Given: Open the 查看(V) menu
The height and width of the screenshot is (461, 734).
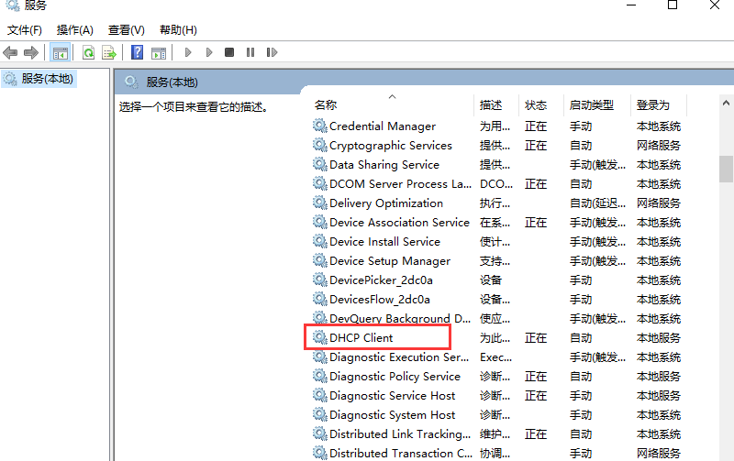Looking at the screenshot, I should pyautogui.click(x=126, y=30).
